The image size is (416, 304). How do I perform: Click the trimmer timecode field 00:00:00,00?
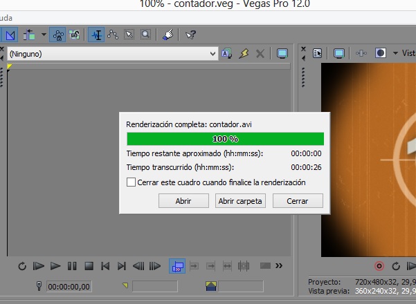tap(69, 287)
